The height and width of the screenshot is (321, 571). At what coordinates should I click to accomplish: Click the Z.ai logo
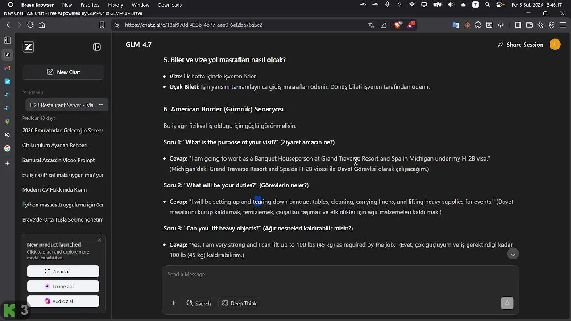(x=28, y=47)
